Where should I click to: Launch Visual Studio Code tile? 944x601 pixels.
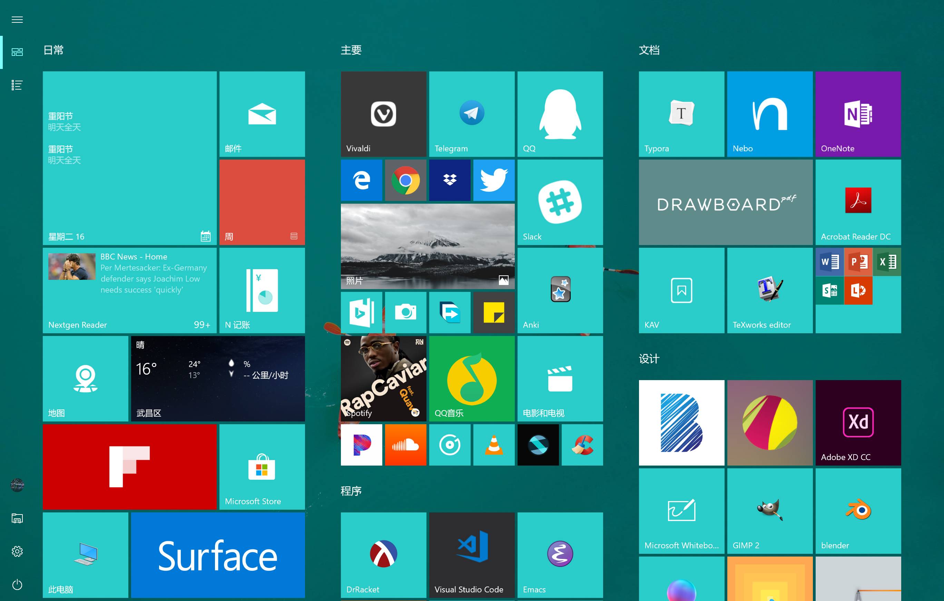471,554
